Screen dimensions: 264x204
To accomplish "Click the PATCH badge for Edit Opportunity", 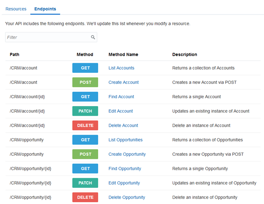I will [x=85, y=183].
